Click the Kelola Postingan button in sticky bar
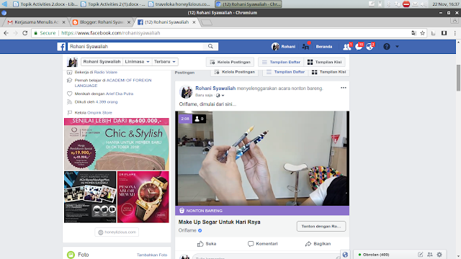This screenshot has width=461, height=259. [x=230, y=62]
